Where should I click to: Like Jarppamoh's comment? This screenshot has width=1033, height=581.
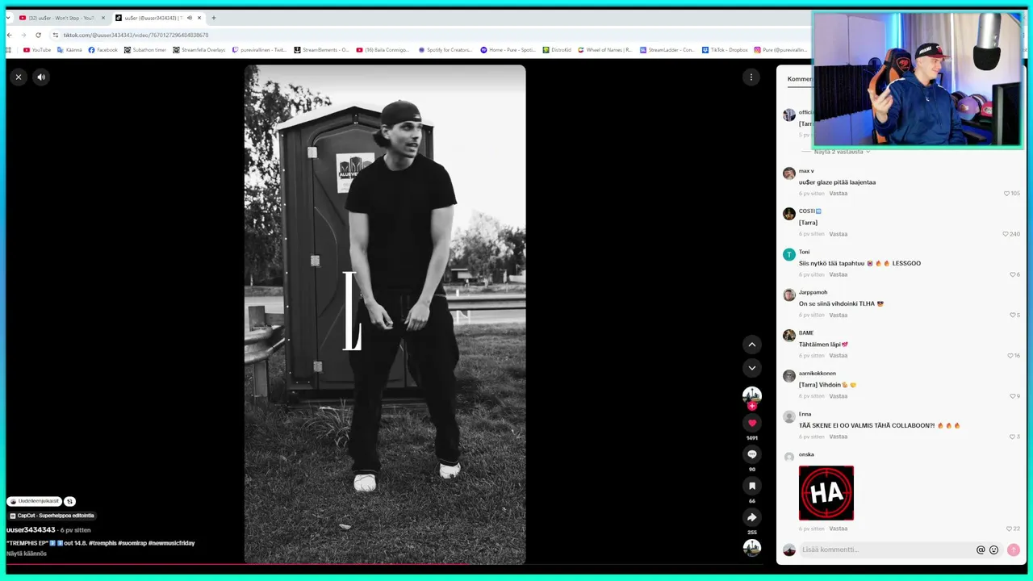click(1014, 315)
